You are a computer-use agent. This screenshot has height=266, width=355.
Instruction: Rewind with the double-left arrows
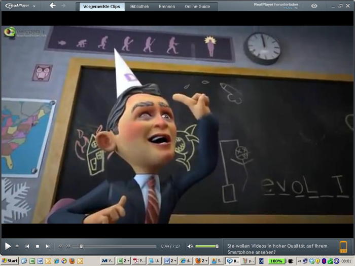click(x=60, y=246)
